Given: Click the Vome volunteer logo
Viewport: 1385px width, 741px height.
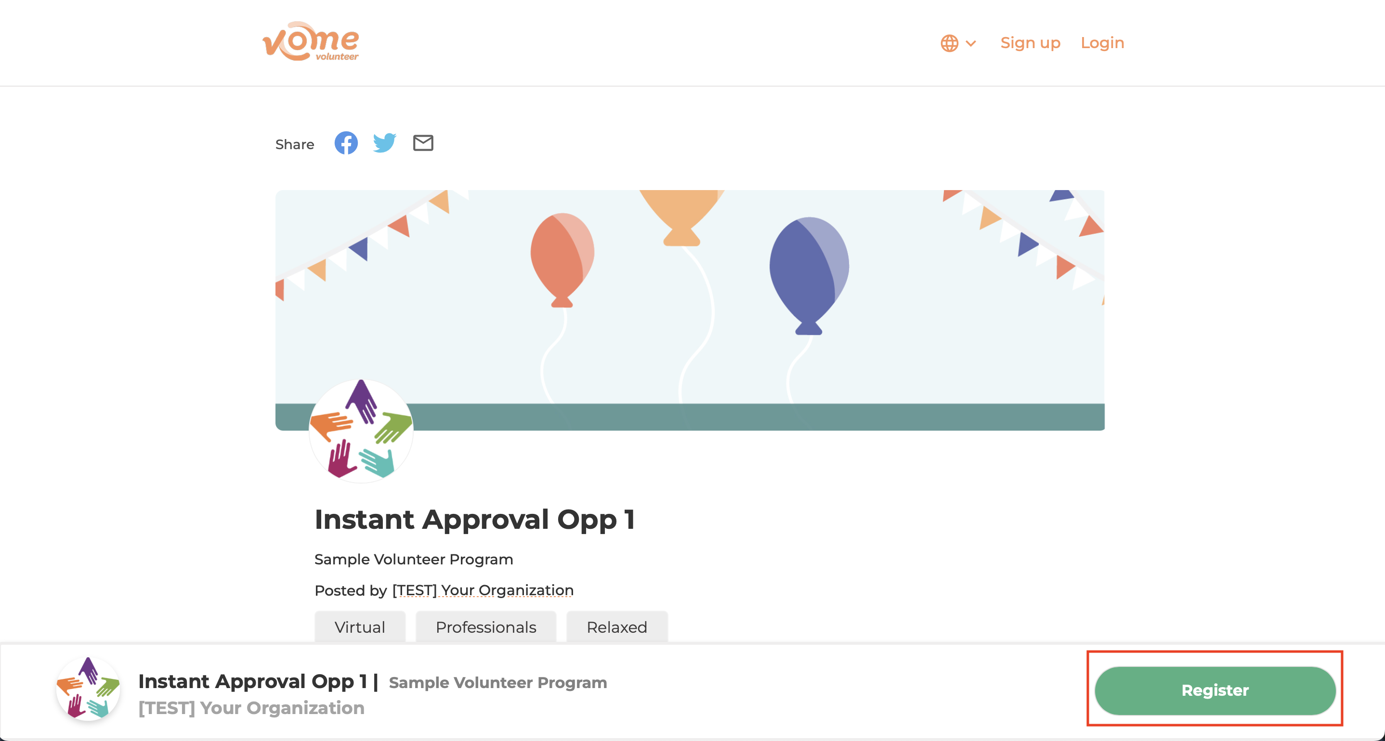Looking at the screenshot, I should 311,41.
